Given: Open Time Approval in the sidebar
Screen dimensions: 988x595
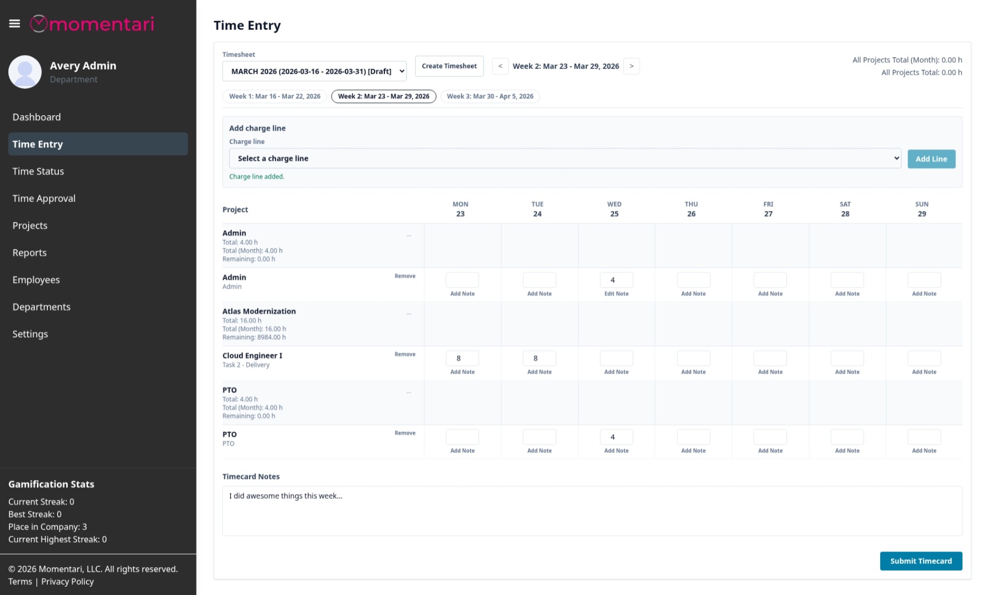Looking at the screenshot, I should (x=44, y=198).
